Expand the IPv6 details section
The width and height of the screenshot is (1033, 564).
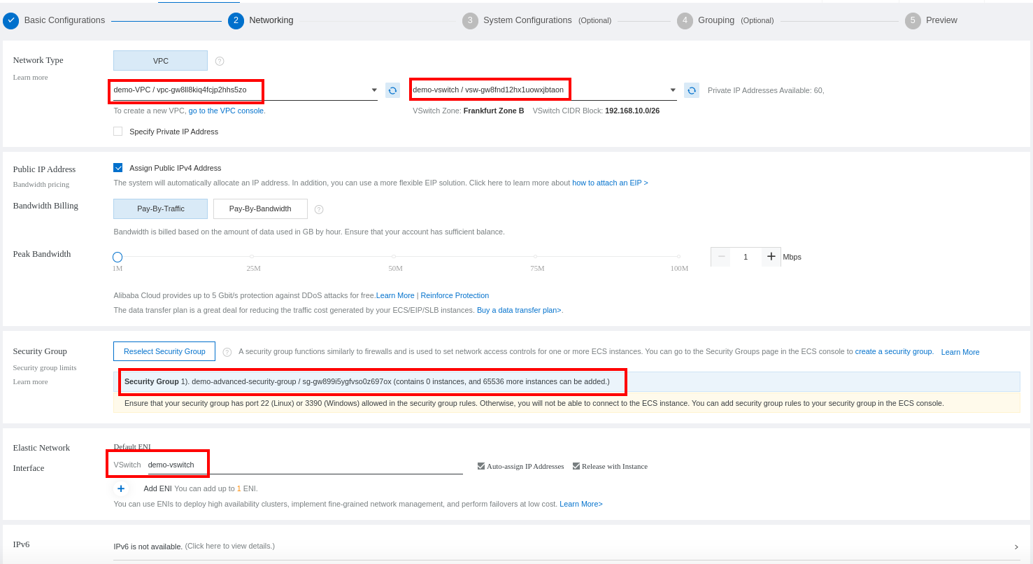pyautogui.click(x=1016, y=547)
